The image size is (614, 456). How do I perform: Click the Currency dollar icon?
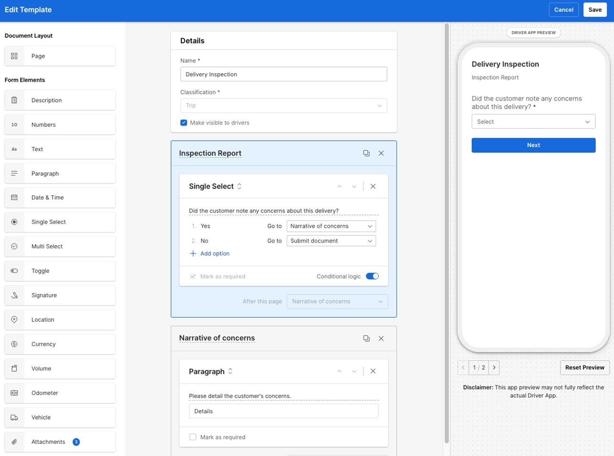pos(14,344)
